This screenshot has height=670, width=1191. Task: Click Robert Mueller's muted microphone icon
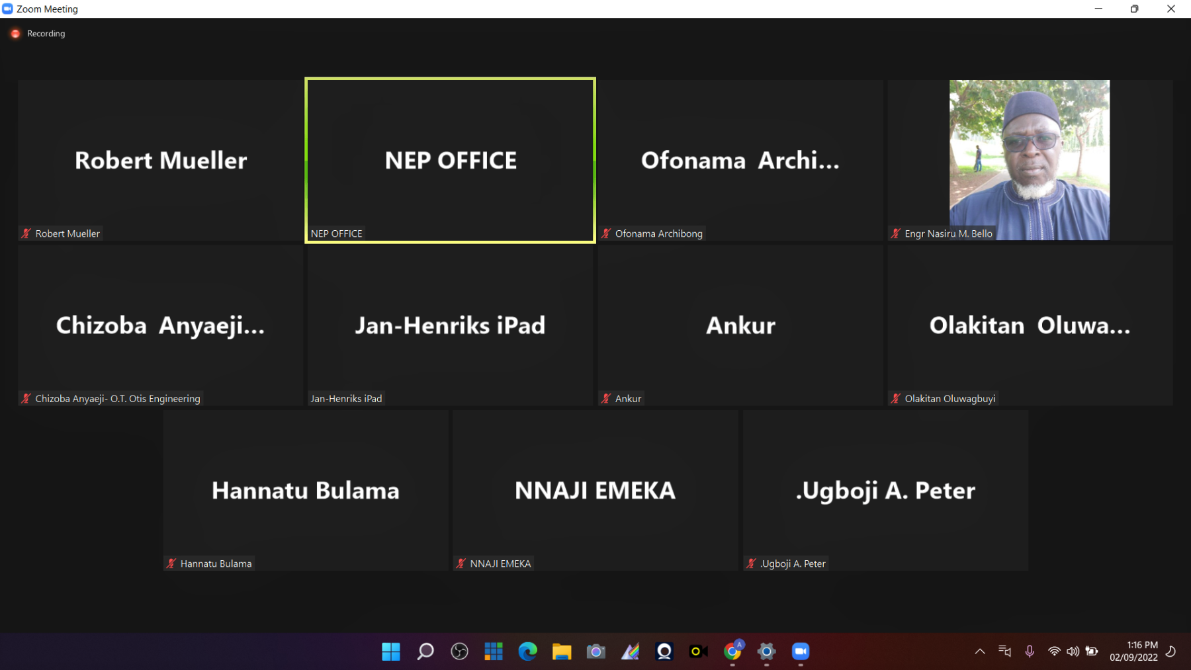[26, 233]
